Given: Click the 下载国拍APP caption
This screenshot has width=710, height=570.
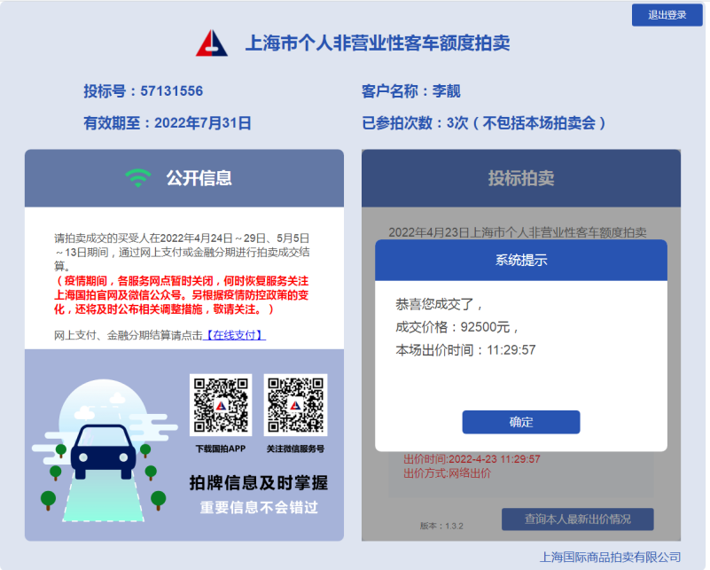Looking at the screenshot, I should click(221, 449).
